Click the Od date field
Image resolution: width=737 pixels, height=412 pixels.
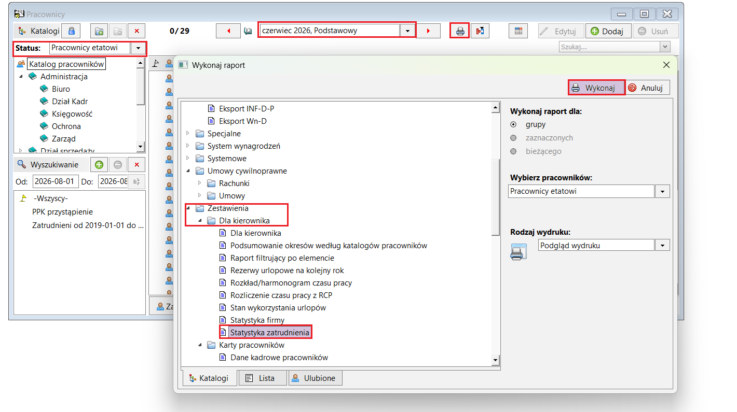click(56, 181)
